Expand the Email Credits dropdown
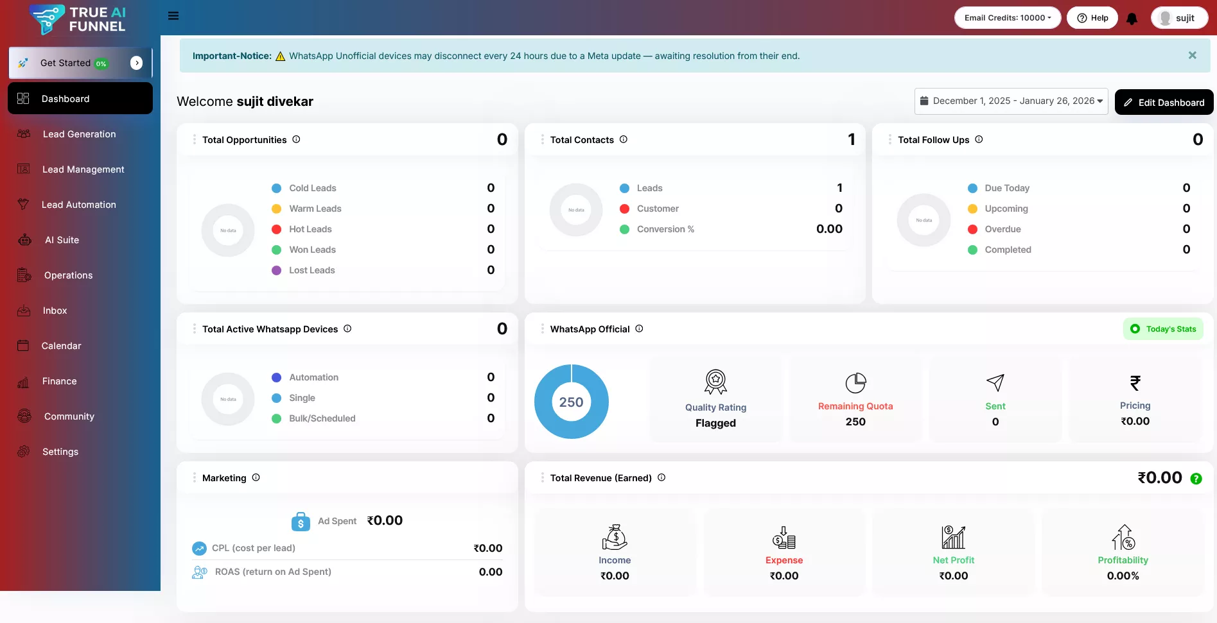1217x623 pixels. 1007,18
